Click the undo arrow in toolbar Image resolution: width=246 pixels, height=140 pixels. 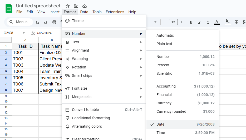(x=37, y=22)
